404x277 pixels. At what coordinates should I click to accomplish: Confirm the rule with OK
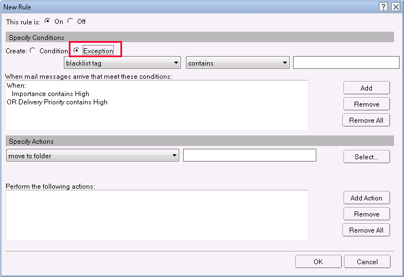[318, 262]
